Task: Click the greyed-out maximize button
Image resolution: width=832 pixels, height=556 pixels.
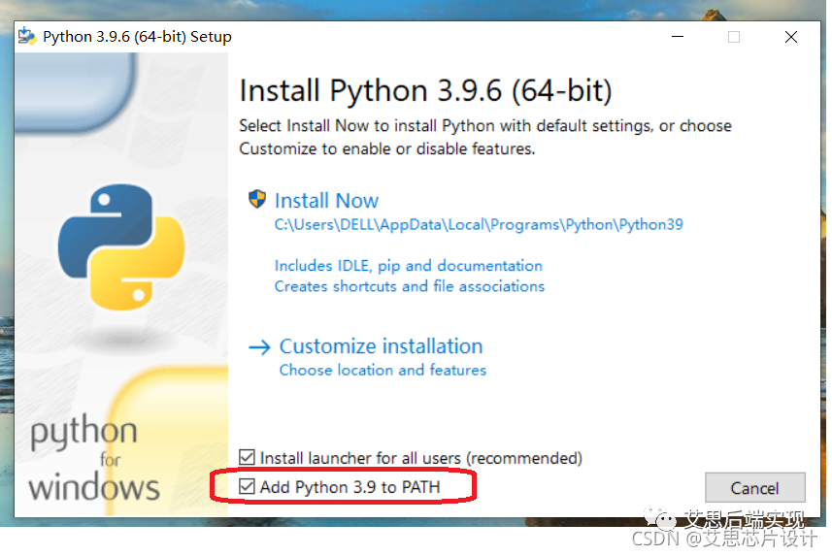Action: 734,37
